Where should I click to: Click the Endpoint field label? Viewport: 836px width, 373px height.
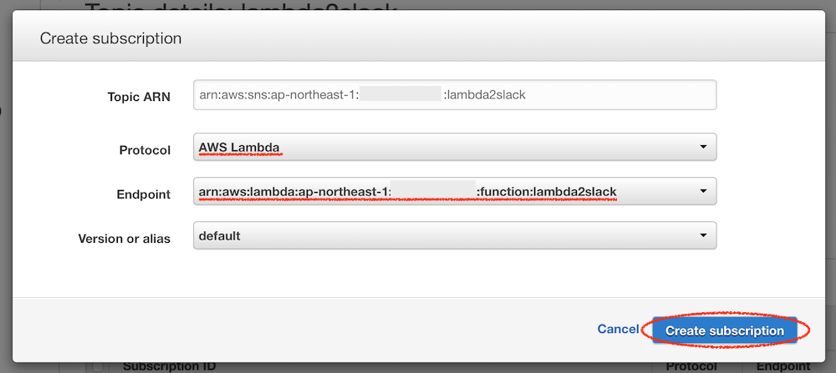tap(143, 194)
